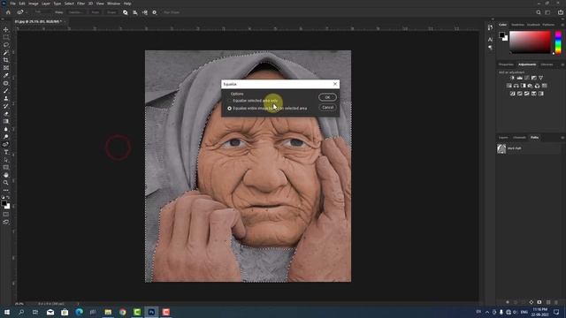Screen dimensions: 566x318
Task: Click foreground color swatch in toolbar
Action: [4, 204]
